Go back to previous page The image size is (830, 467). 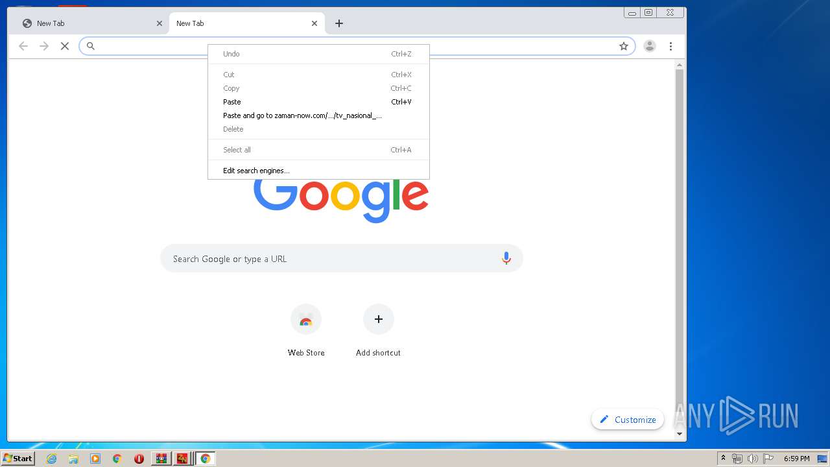[23, 46]
